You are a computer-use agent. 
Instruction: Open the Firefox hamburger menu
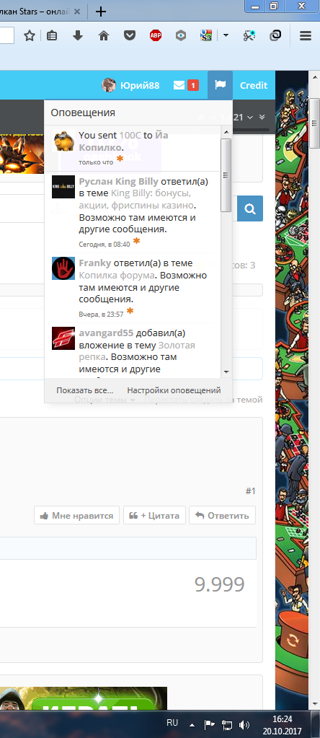pos(306,36)
